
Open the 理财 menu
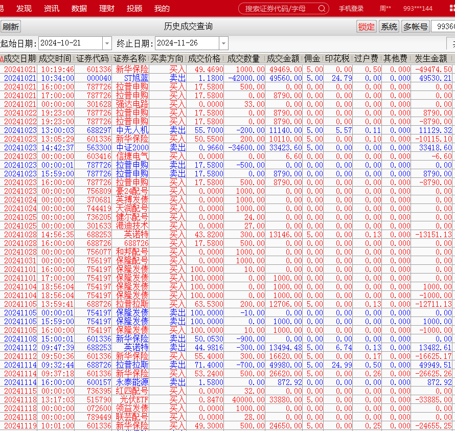(x=106, y=9)
